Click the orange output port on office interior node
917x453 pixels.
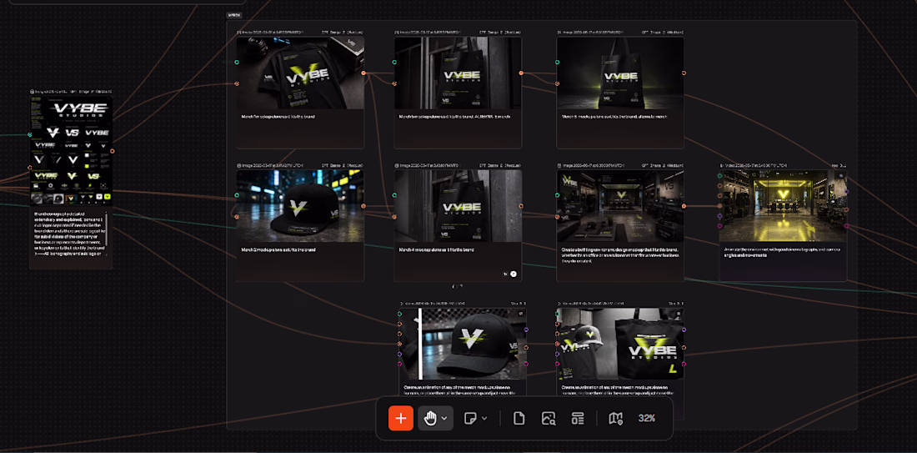tap(684, 206)
